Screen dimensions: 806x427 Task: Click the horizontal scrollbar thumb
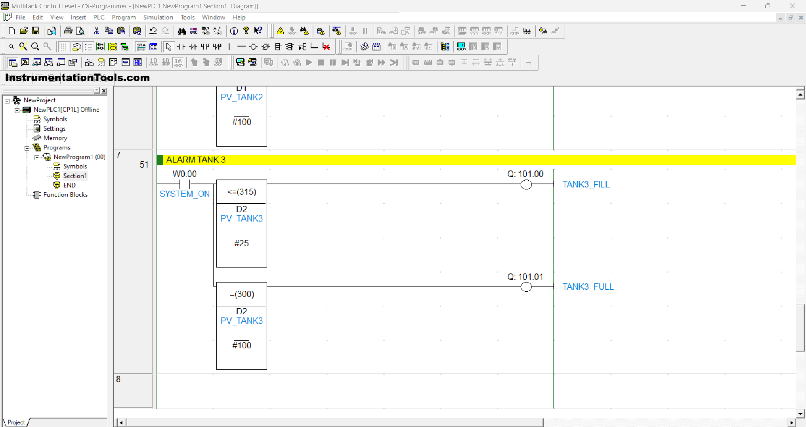335,422
